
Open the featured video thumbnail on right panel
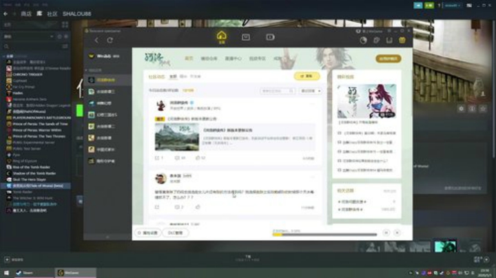coord(366,101)
